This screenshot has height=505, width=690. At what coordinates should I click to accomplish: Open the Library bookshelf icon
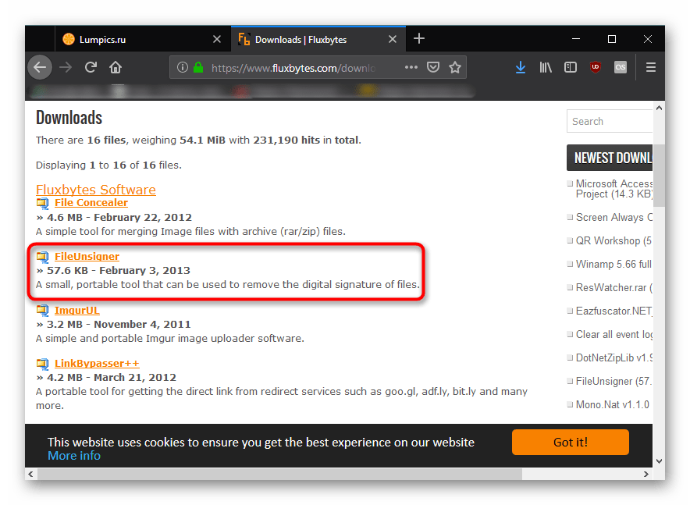pyautogui.click(x=546, y=67)
